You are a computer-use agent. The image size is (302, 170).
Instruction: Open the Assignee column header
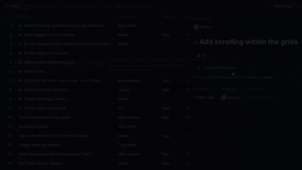127,16
